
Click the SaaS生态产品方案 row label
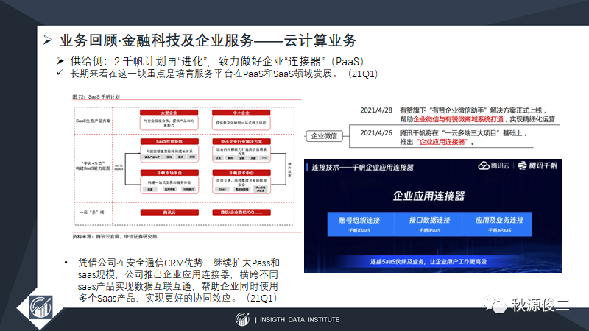click(94, 121)
